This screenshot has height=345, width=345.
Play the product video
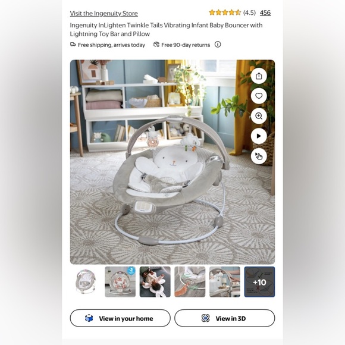pyautogui.click(x=259, y=136)
